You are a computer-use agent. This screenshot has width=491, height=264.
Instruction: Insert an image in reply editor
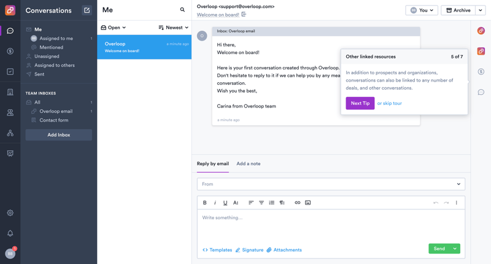coord(308,203)
